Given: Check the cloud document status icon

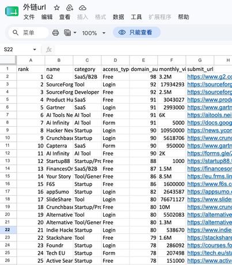Looking at the screenshot, I should click(x=82, y=8).
